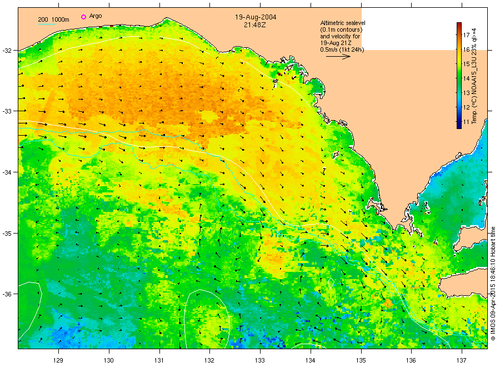The image size is (500, 367).
Task: Click the small diamond-shaped white sea-level contour
Action: [331, 282]
